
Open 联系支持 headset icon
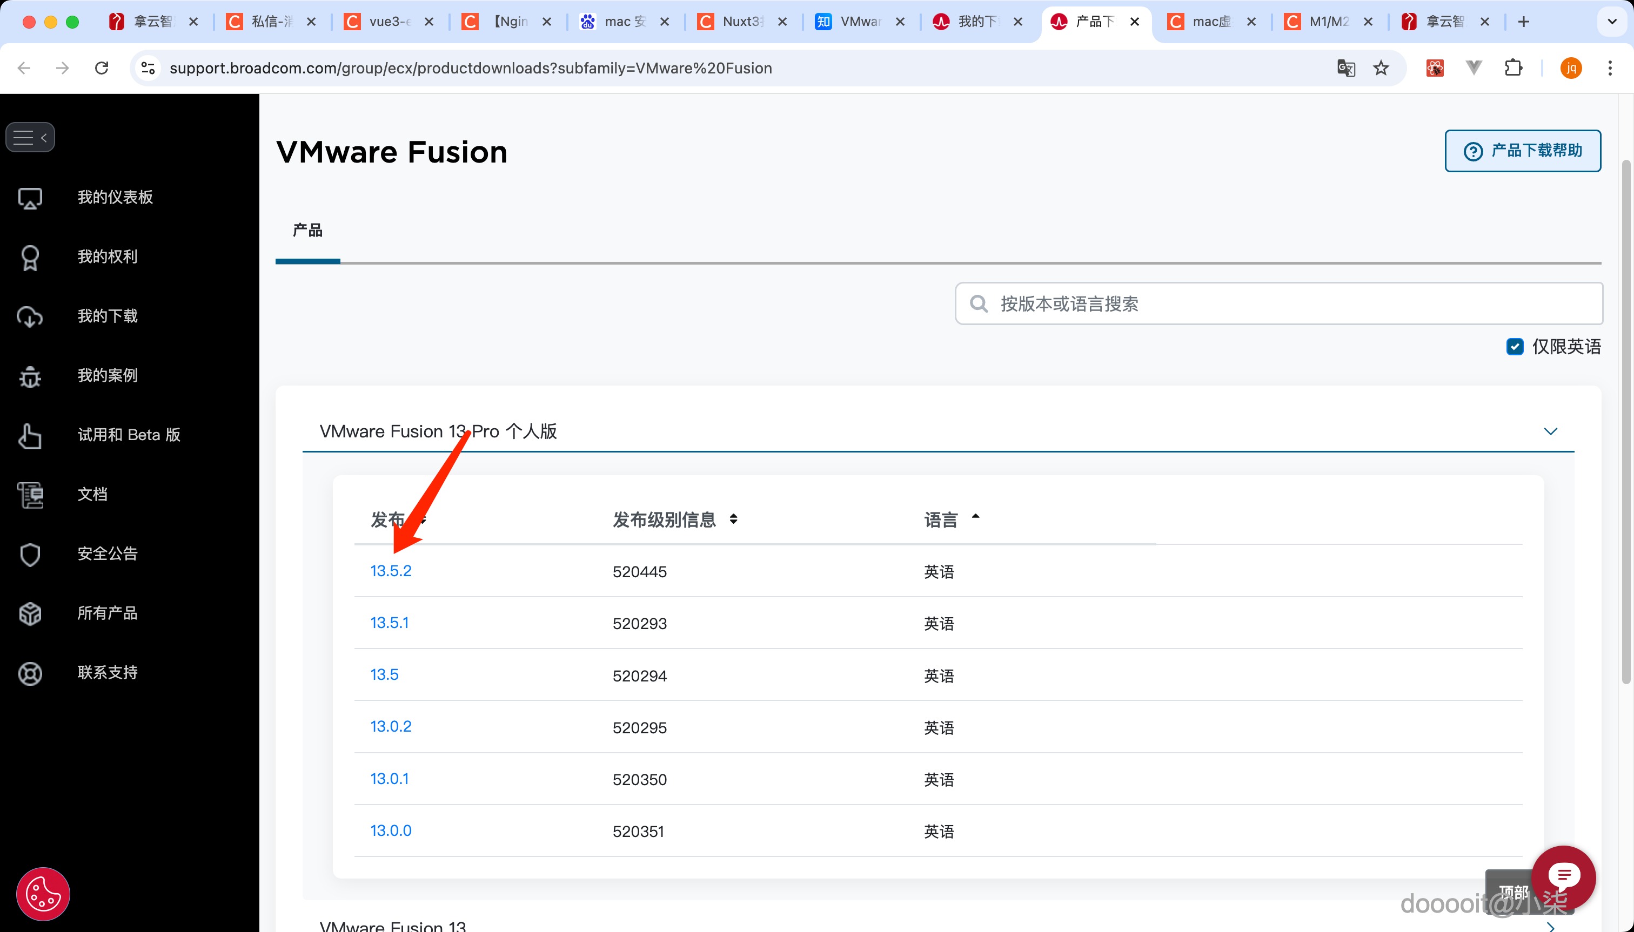pos(30,673)
